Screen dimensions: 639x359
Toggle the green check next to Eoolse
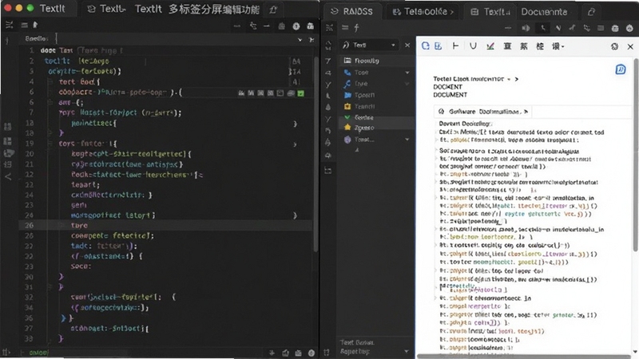[347, 117]
